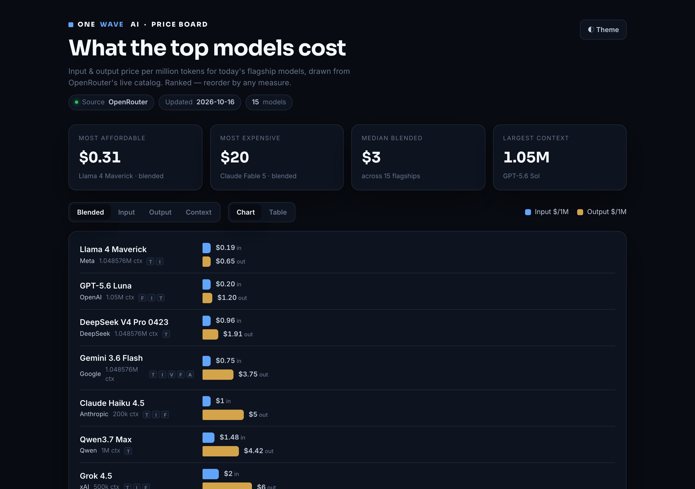Click the Largest Context 1.05M card

(559, 157)
